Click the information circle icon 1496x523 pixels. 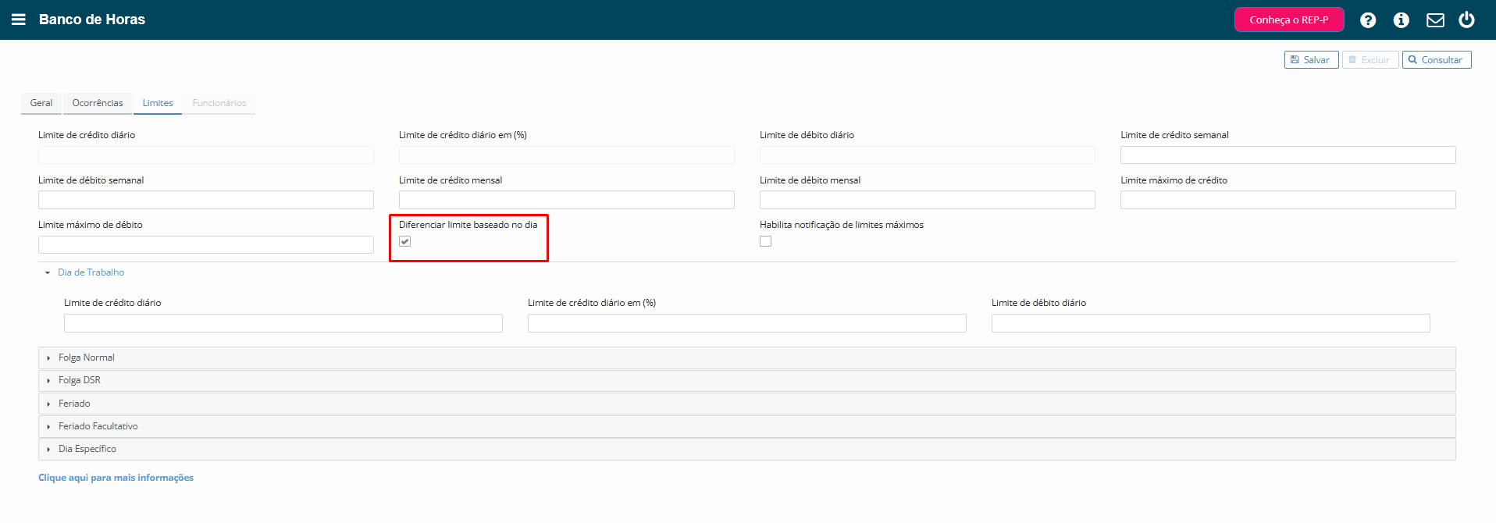coord(1402,20)
